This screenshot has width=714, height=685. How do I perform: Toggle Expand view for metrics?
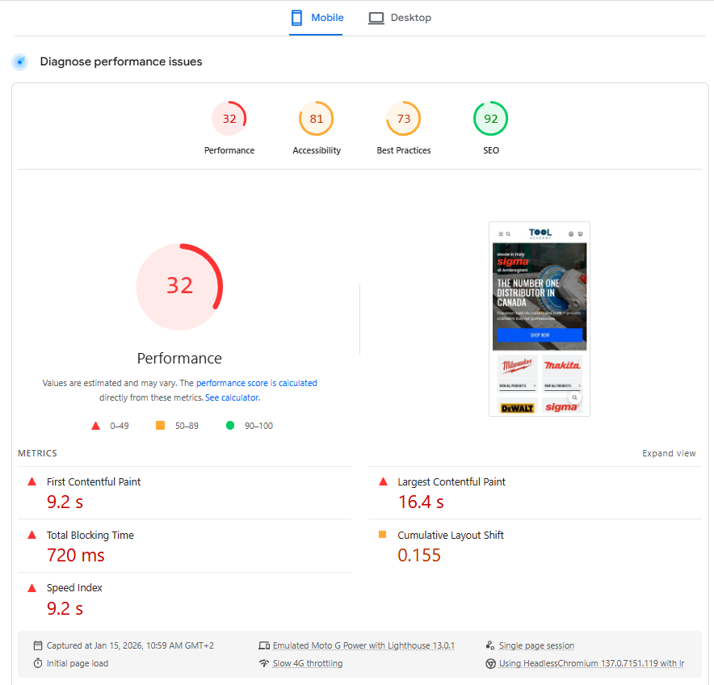[669, 453]
